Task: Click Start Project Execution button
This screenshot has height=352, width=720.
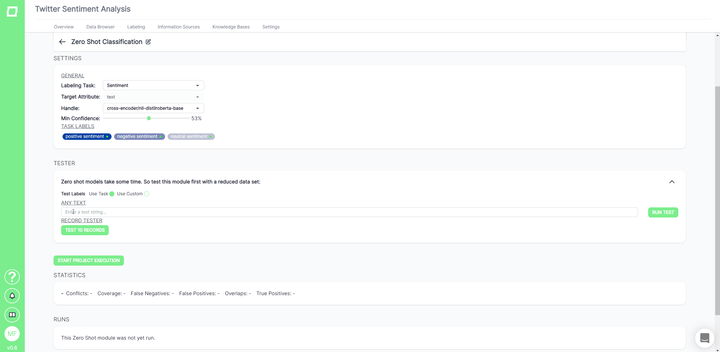Action: pyautogui.click(x=88, y=260)
